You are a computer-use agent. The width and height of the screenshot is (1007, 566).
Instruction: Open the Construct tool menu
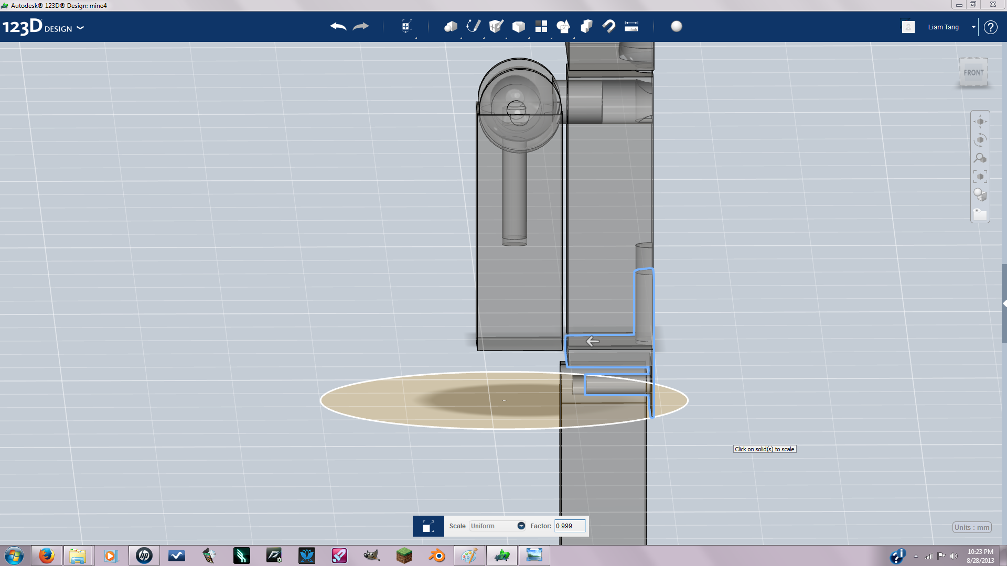click(x=496, y=26)
